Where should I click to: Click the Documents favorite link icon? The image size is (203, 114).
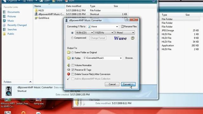4,12
